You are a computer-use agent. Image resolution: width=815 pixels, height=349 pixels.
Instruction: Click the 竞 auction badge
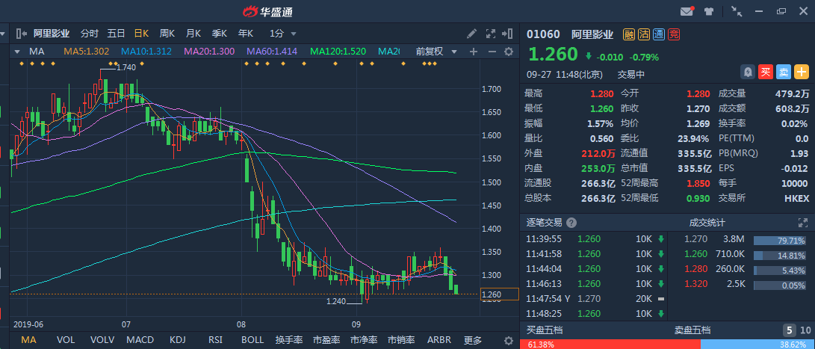[674, 35]
